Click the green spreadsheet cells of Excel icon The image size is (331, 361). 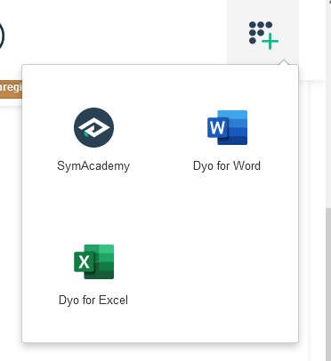(104, 261)
